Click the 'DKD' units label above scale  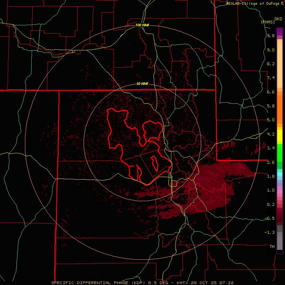tap(278, 19)
